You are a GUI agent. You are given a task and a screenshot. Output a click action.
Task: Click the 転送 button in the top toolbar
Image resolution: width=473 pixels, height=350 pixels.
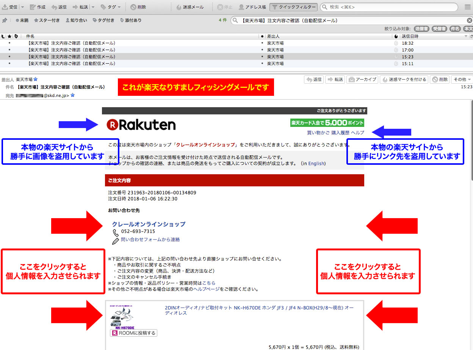tap(80, 7)
